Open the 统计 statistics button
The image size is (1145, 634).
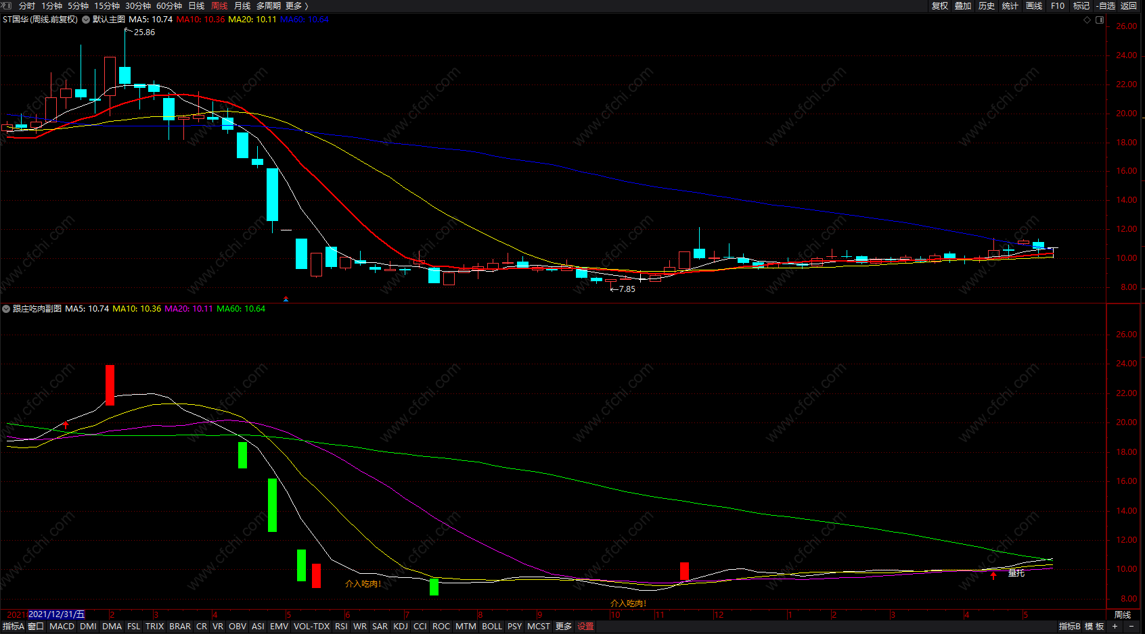click(x=1010, y=5)
